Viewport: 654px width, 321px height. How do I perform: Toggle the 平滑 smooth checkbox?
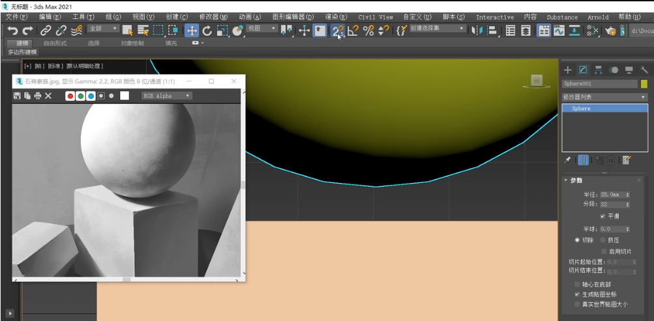point(603,216)
